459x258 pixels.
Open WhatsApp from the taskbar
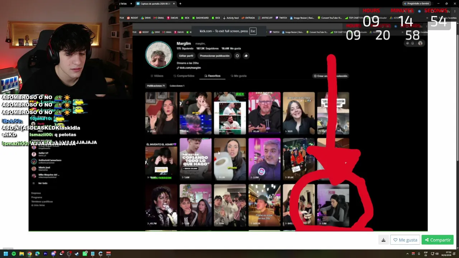(85, 254)
